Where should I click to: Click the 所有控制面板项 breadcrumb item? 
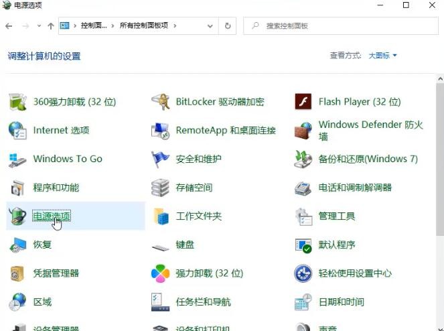[x=144, y=25]
